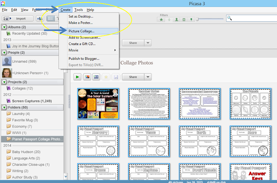Click the Import button
This screenshot has height=183, width=277.
[x=18, y=18]
